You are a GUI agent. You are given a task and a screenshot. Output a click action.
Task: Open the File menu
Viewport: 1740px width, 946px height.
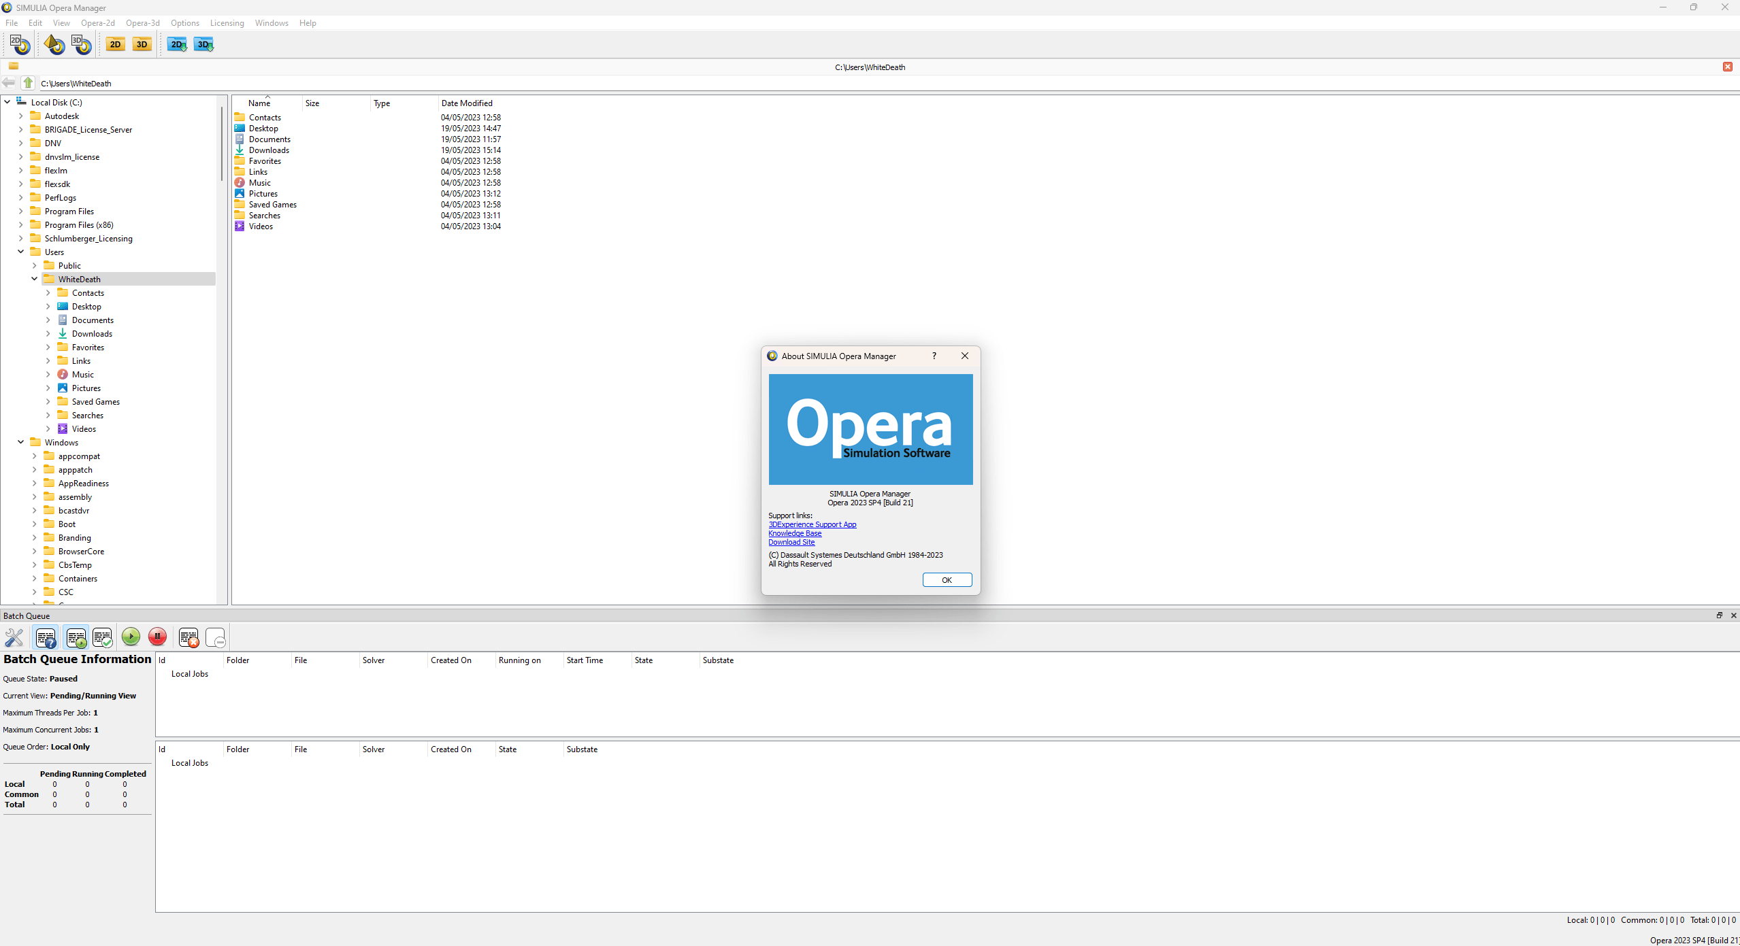coord(12,23)
